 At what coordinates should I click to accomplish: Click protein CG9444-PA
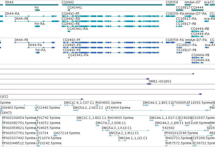click(x=197, y=63)
